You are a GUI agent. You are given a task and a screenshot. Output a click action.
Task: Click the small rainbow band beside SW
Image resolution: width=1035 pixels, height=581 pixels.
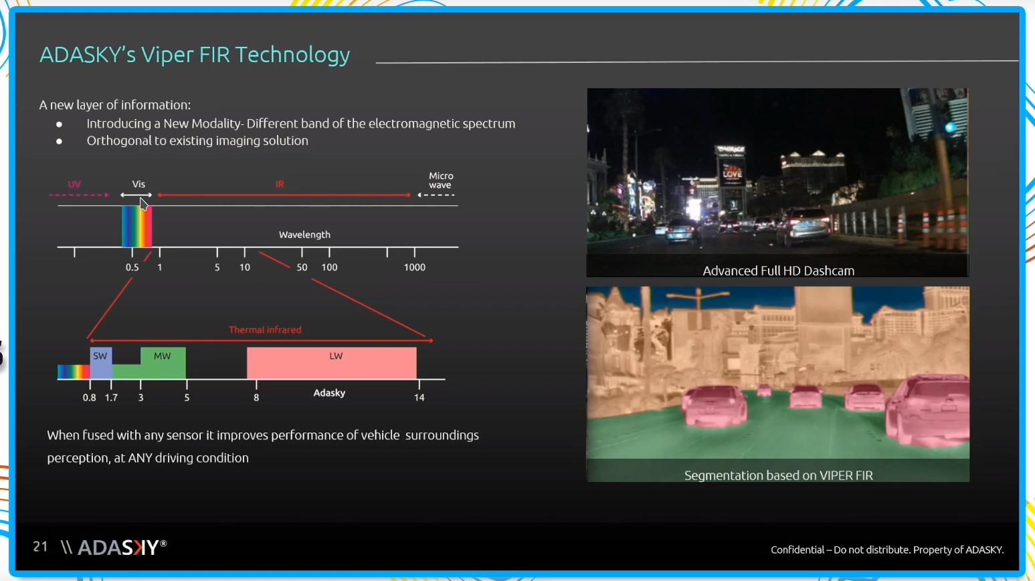pos(74,372)
